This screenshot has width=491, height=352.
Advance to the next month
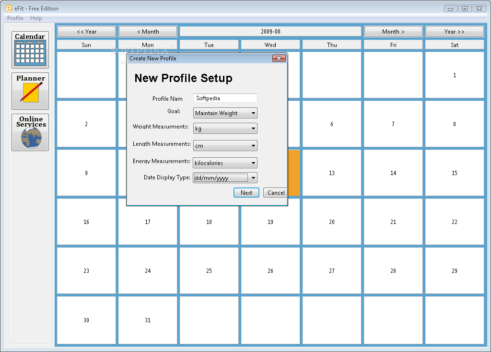[393, 32]
